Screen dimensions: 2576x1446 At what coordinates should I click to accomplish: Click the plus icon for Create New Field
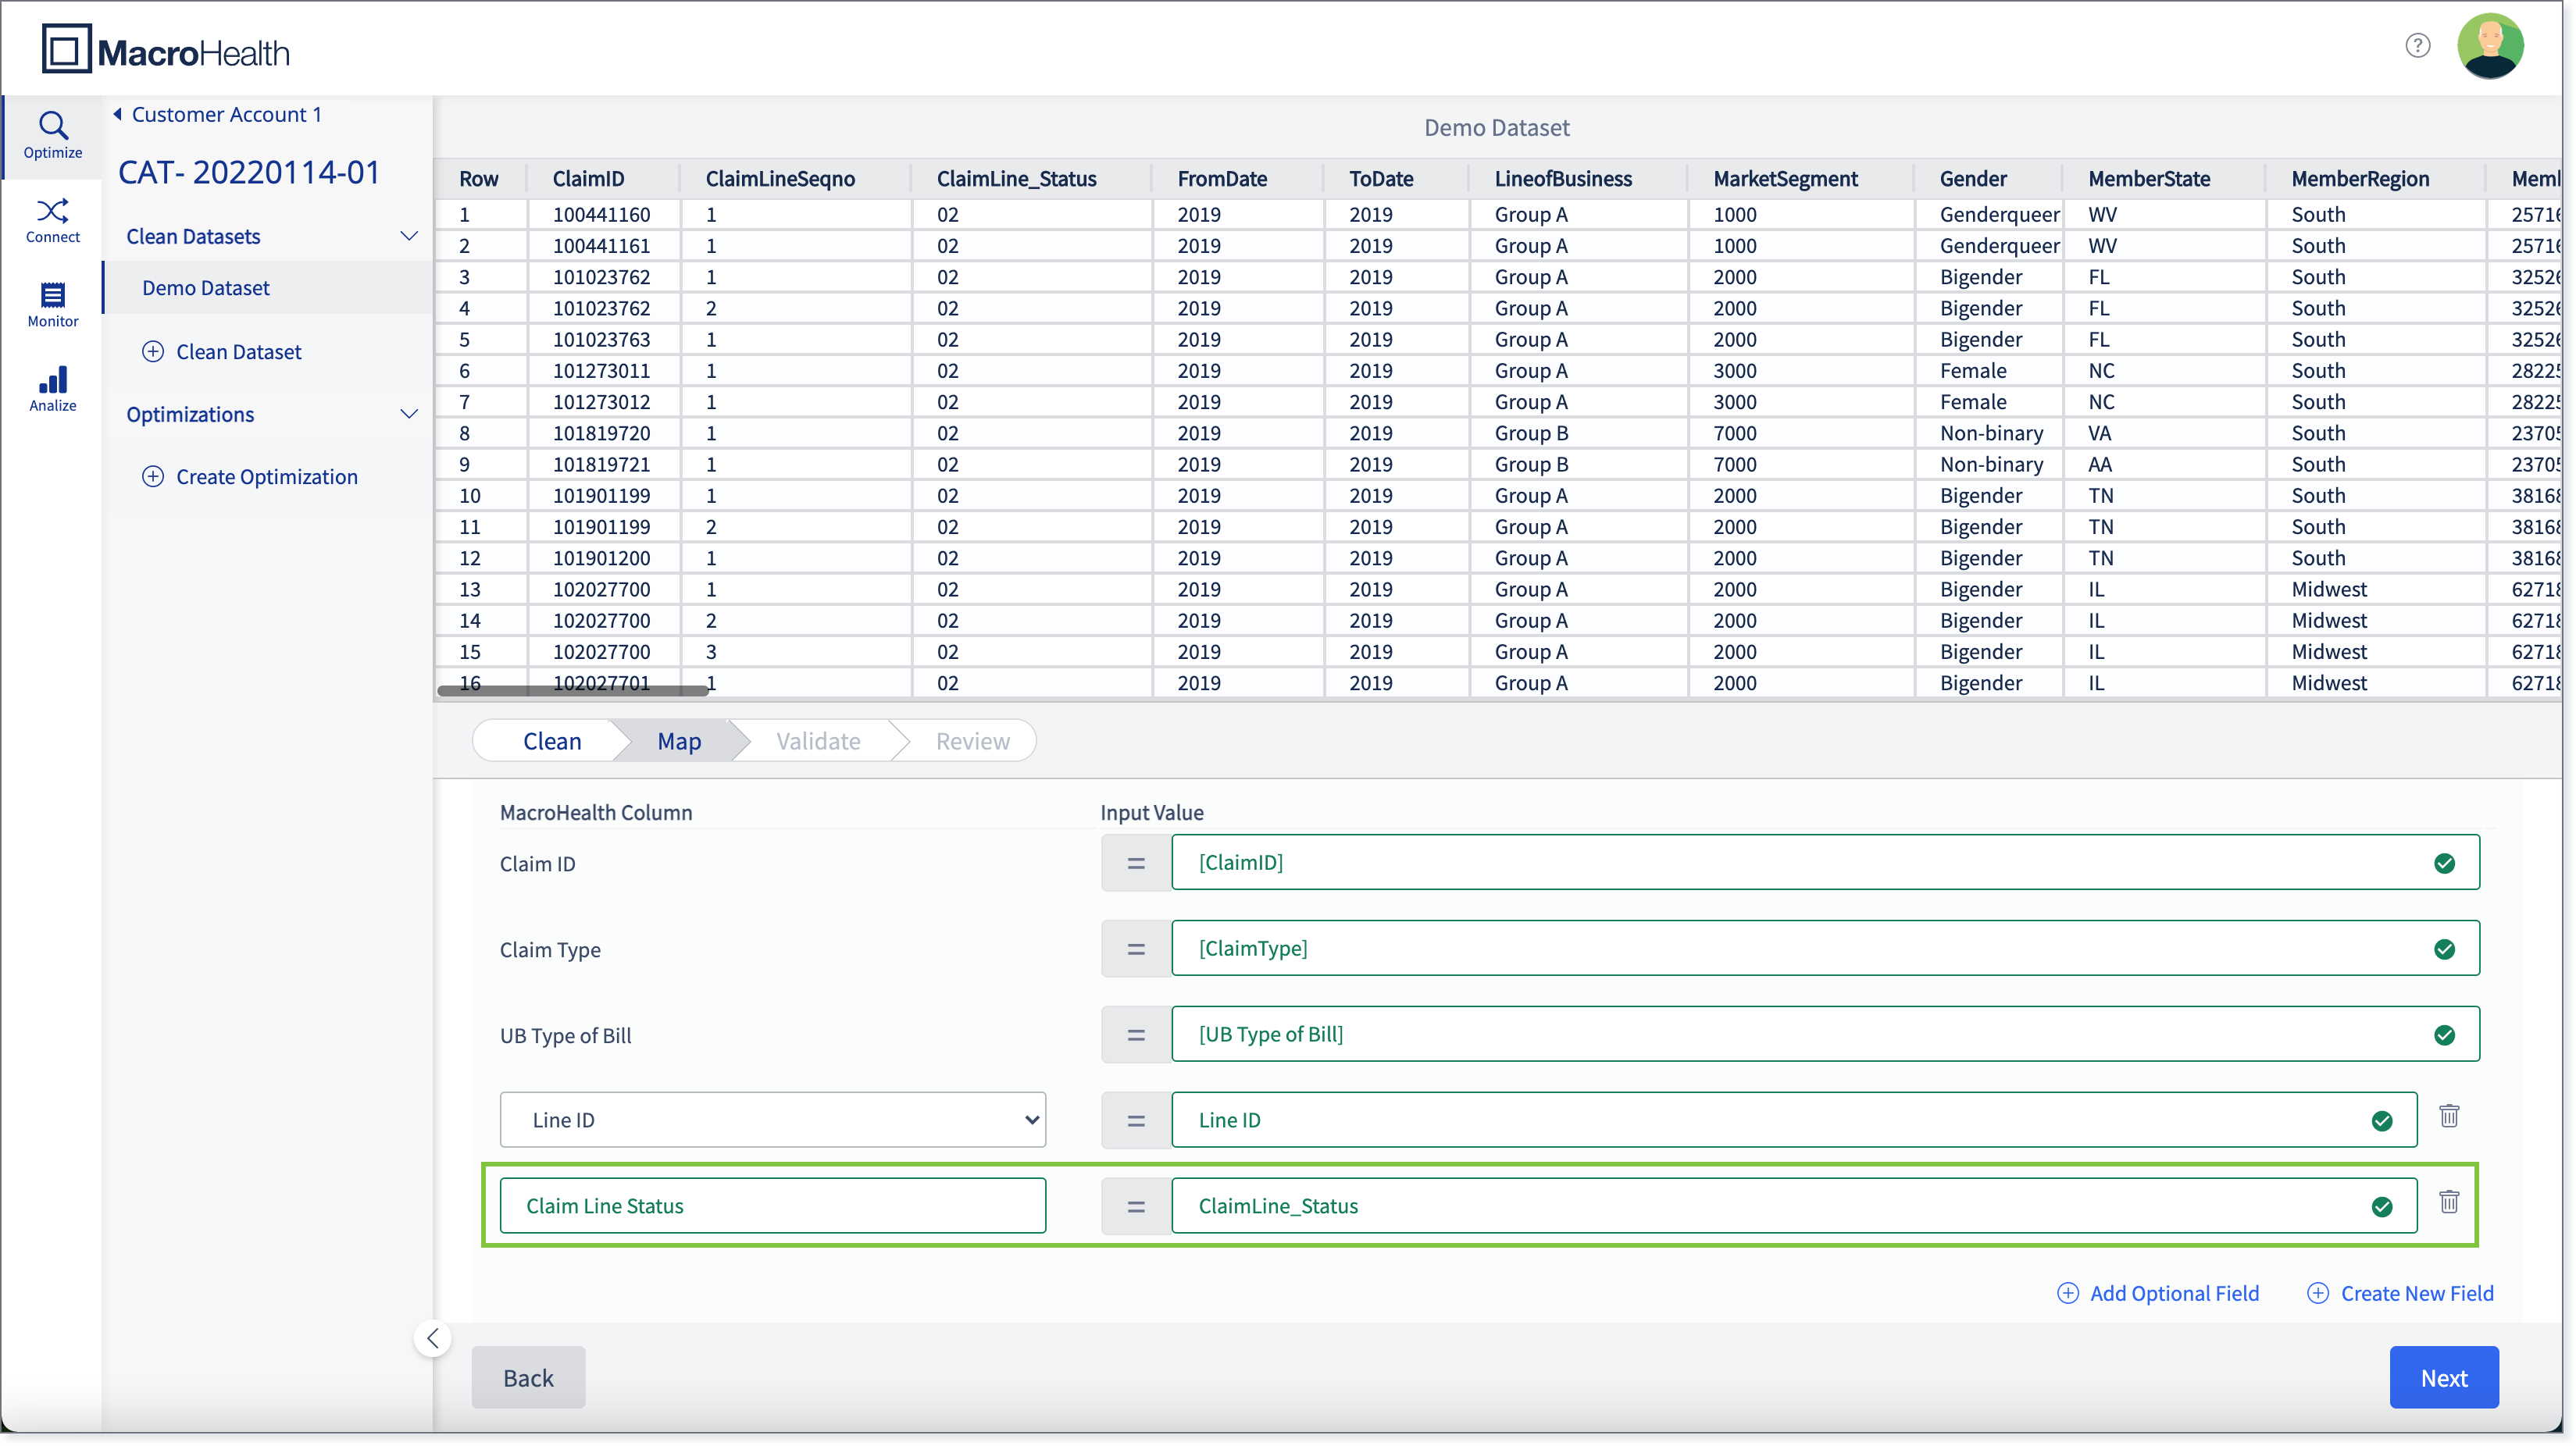point(2317,1293)
